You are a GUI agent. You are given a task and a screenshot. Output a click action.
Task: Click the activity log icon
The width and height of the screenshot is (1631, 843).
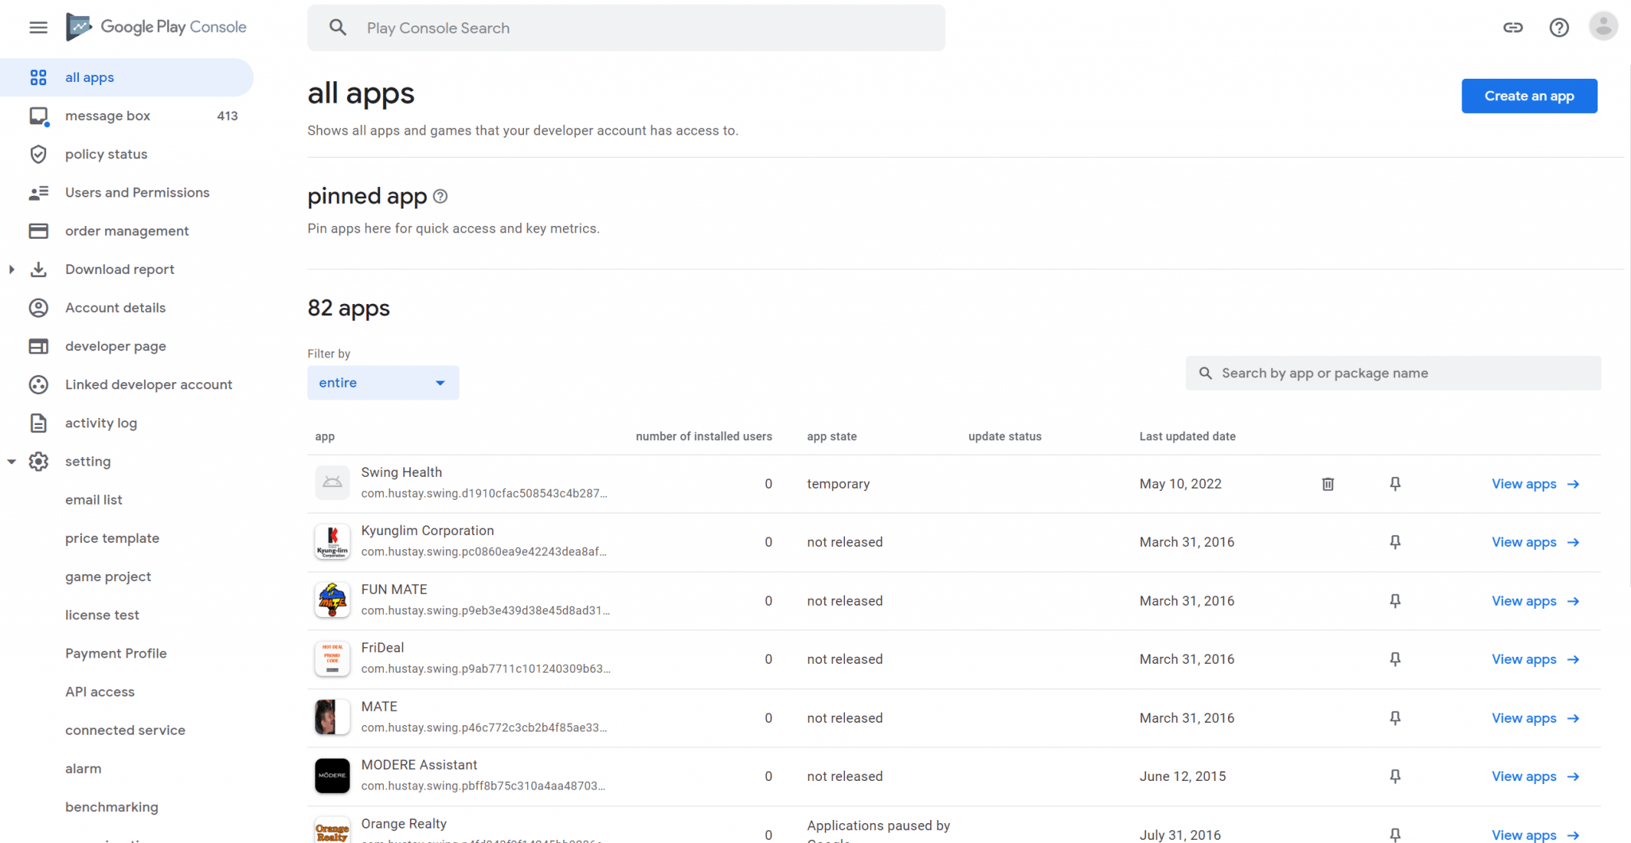click(38, 423)
